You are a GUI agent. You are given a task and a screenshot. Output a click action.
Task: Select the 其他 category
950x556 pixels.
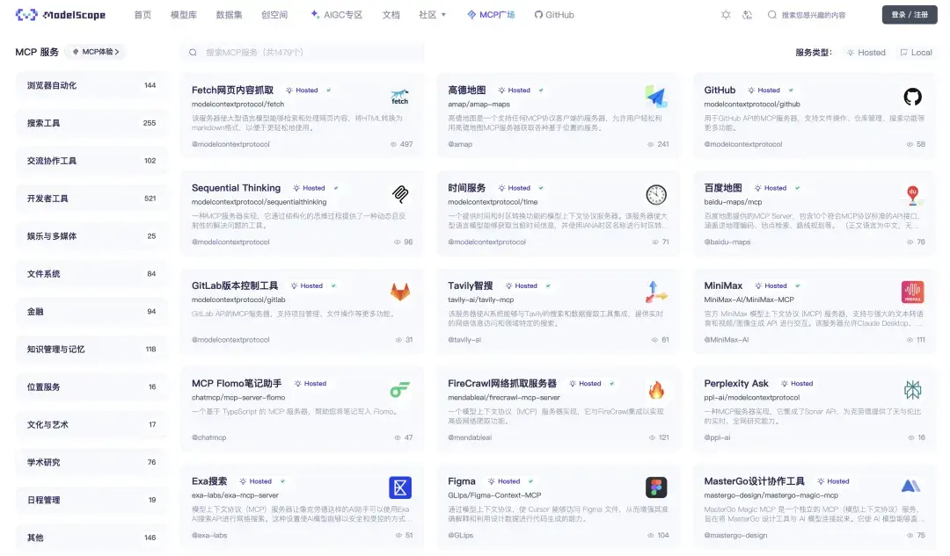point(91,538)
